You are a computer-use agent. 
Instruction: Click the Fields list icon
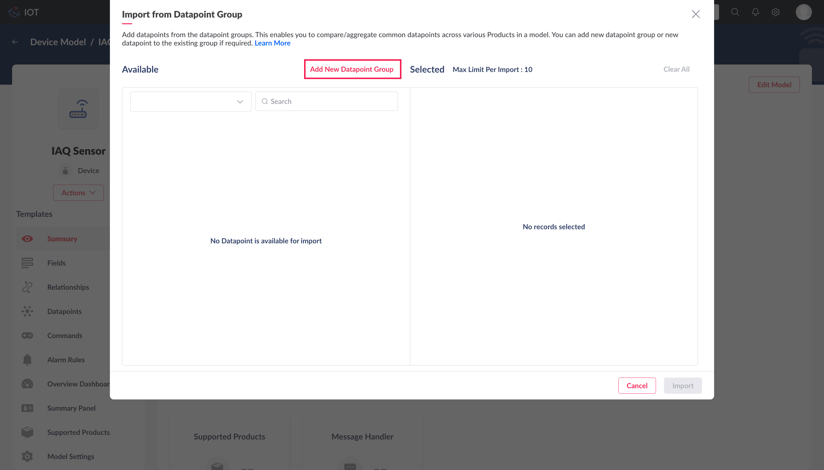point(27,263)
